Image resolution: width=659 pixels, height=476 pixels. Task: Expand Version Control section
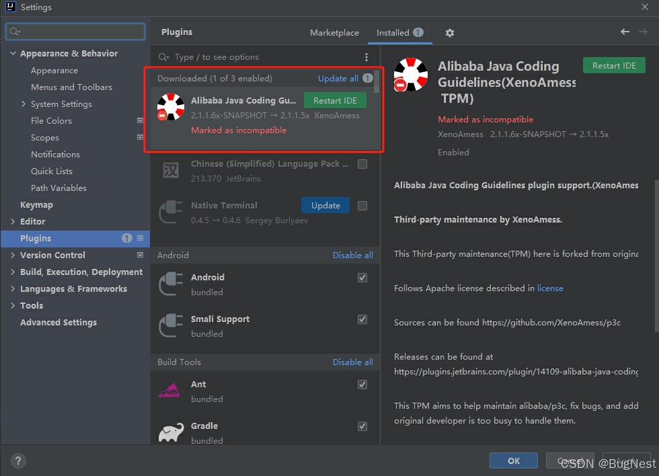click(x=13, y=255)
